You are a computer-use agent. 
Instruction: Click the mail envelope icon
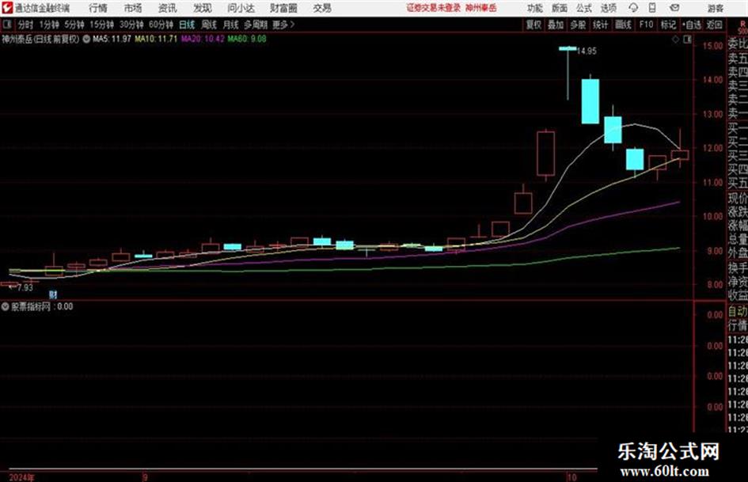674,8
